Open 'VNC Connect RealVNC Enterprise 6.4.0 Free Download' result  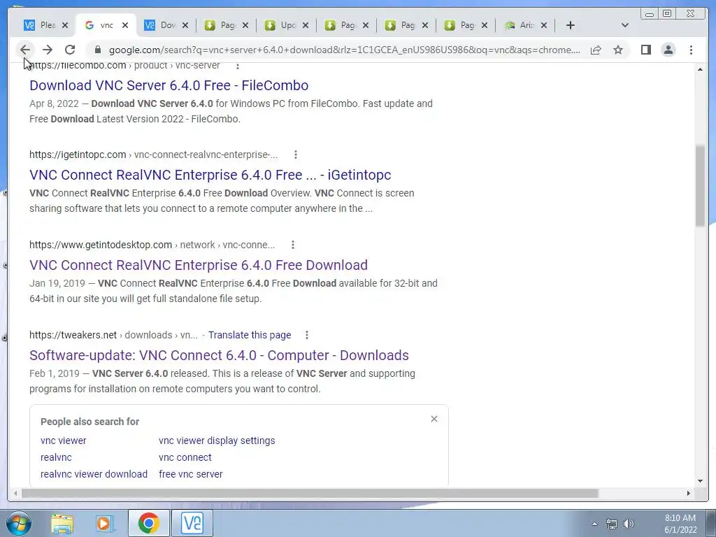click(x=199, y=265)
